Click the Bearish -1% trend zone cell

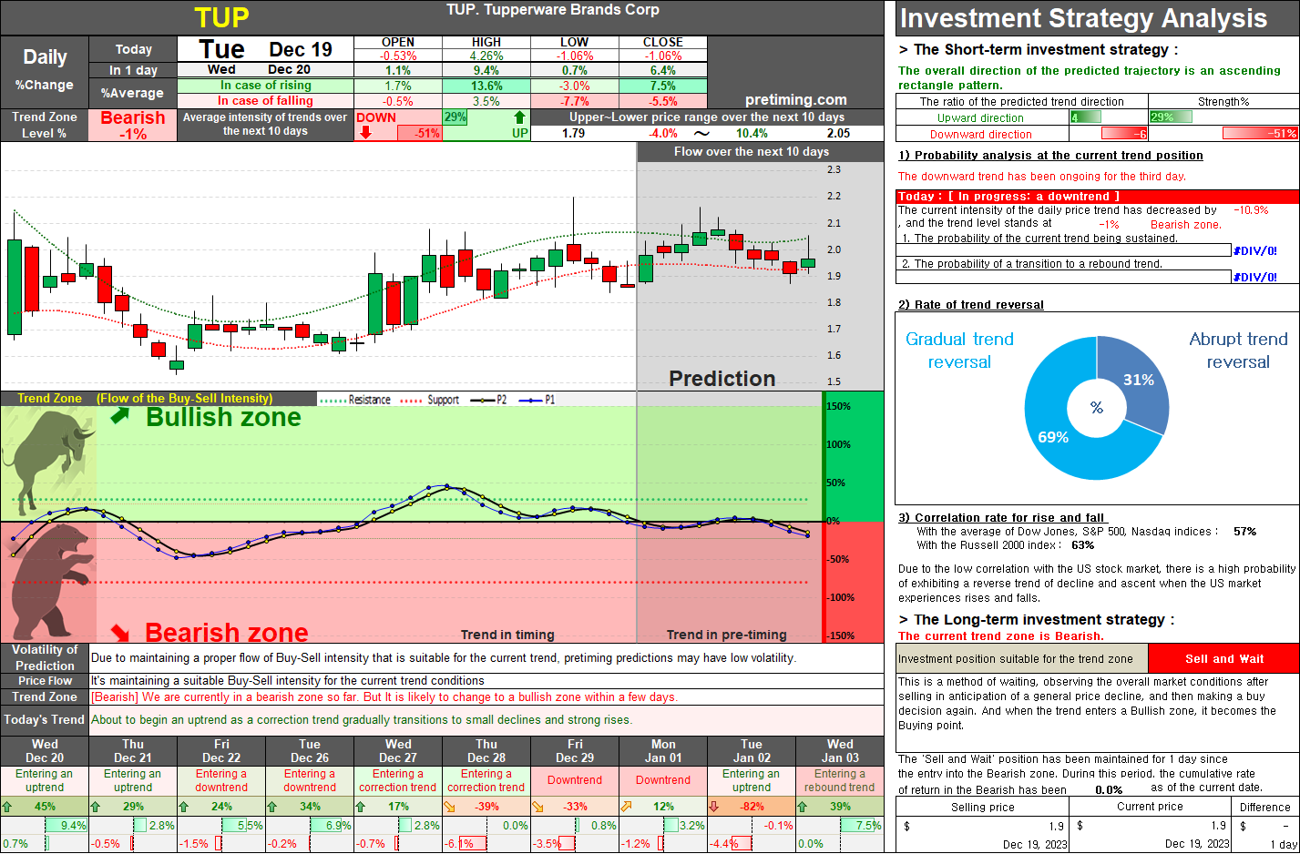click(x=133, y=125)
